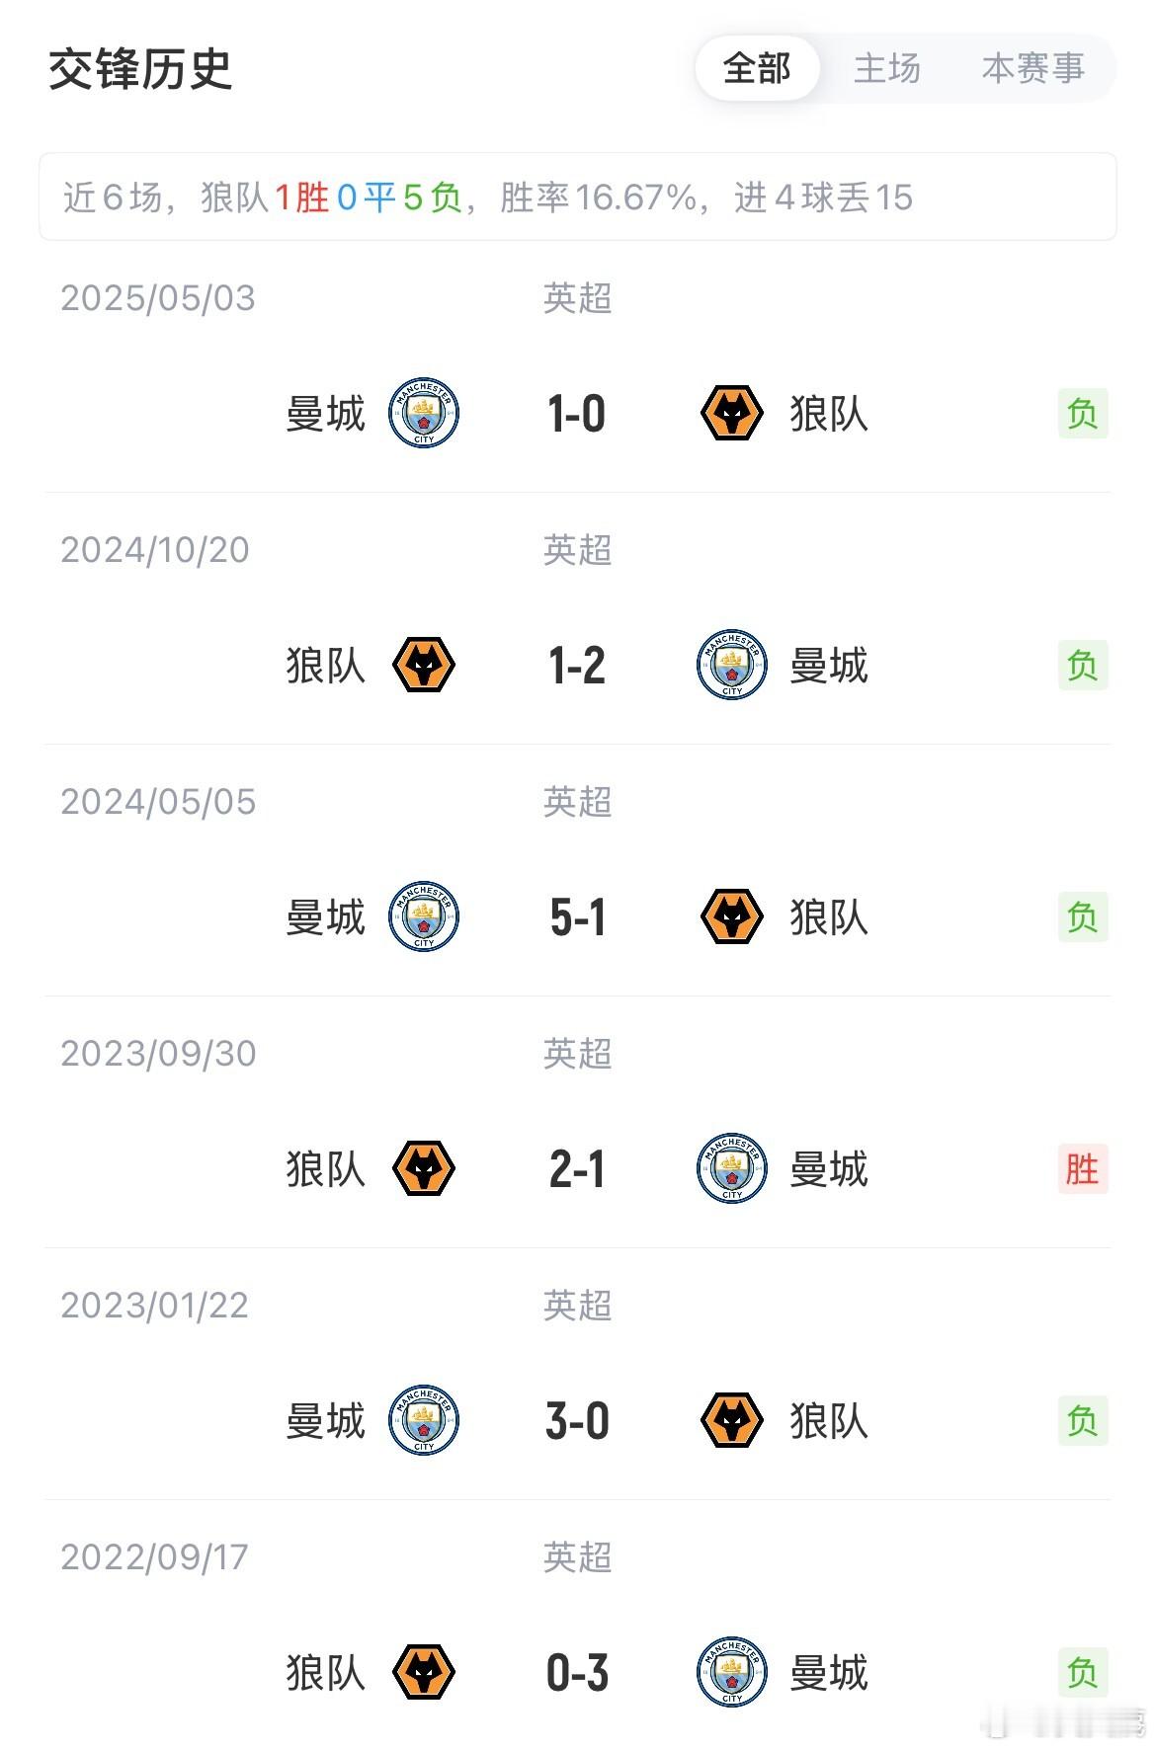Open the 2-1 score match details
The height and width of the screenshot is (1750, 1156).
point(577,1169)
